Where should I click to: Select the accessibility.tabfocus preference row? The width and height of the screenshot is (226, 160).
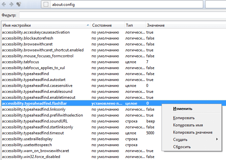click(46, 62)
